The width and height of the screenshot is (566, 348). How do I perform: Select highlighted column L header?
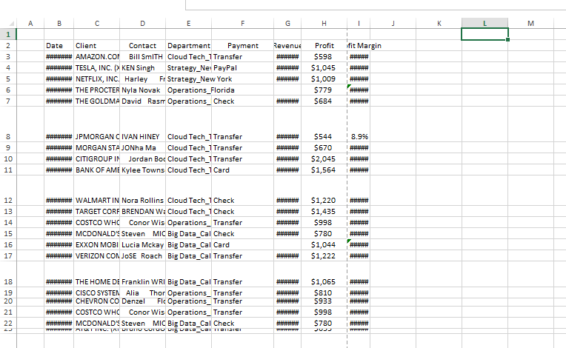pyautogui.click(x=485, y=24)
